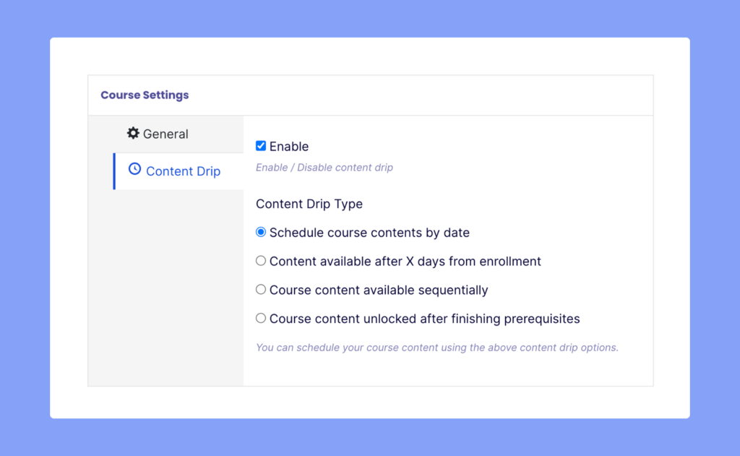Select the radio button for date-based scheduling
The height and width of the screenshot is (456, 740).
261,232
